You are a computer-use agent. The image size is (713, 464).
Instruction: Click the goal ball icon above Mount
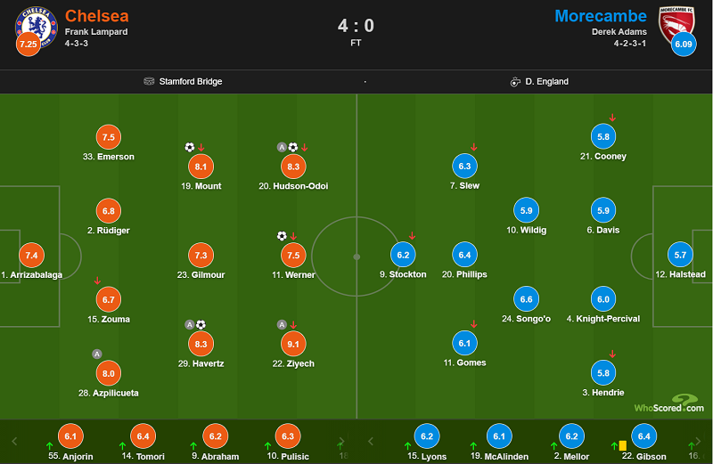click(x=190, y=147)
